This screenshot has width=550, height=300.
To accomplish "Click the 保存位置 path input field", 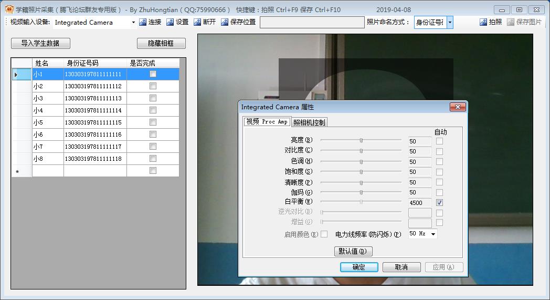I will tap(312, 22).
